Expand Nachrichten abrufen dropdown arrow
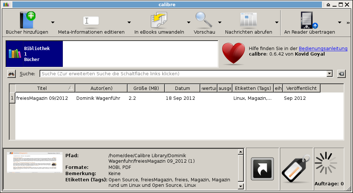 pyautogui.click(x=277, y=22)
